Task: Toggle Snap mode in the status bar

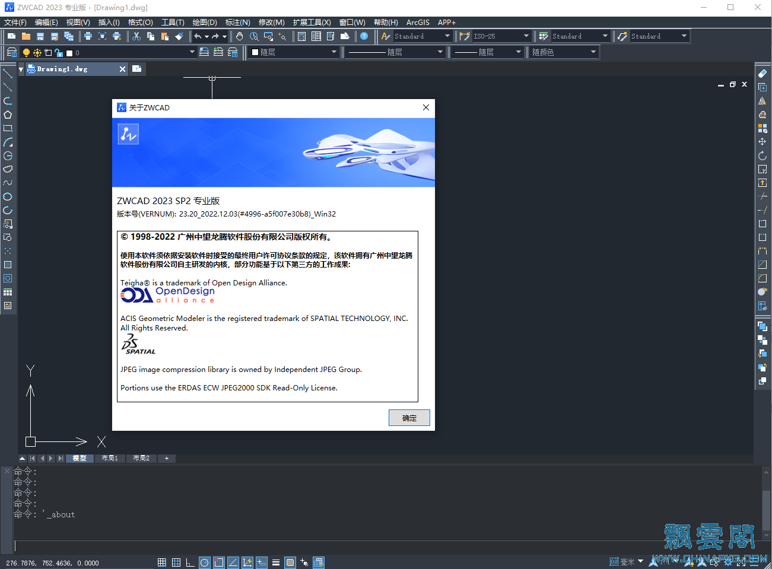Action: pyautogui.click(x=162, y=562)
